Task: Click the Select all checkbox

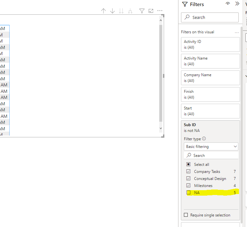Action: [189, 165]
